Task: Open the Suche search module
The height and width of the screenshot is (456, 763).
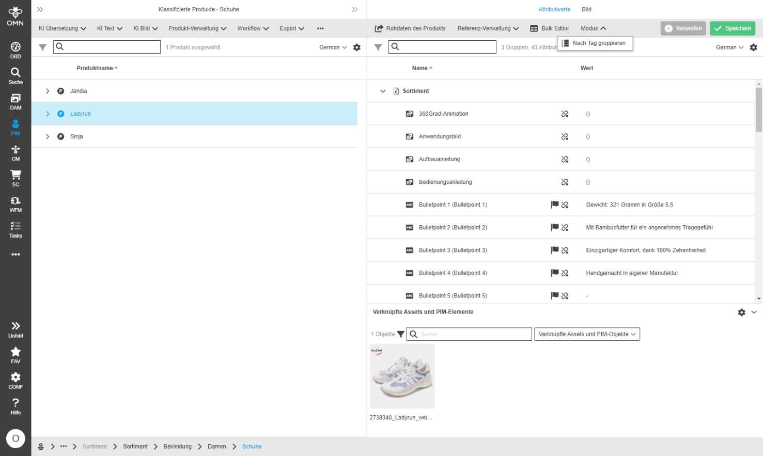Action: coord(15,76)
